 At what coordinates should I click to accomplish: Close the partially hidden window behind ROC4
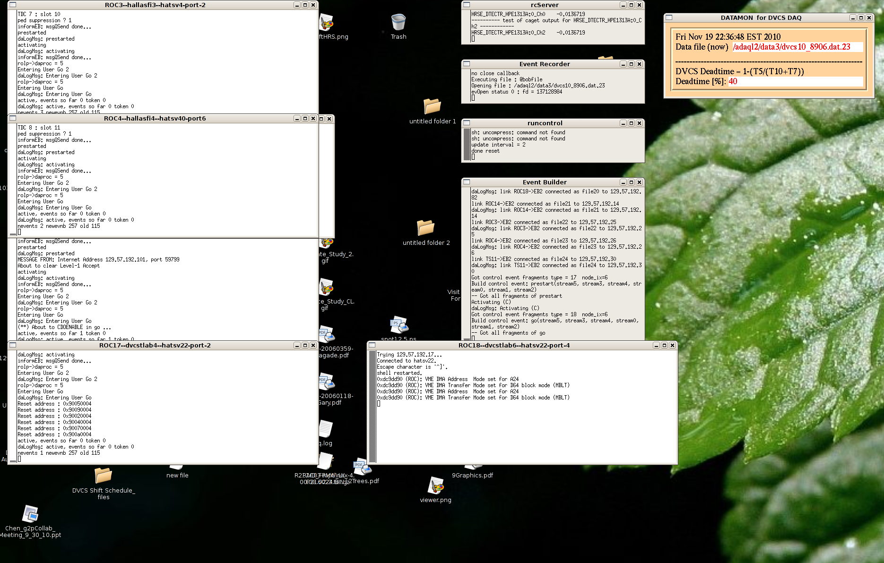point(329,119)
